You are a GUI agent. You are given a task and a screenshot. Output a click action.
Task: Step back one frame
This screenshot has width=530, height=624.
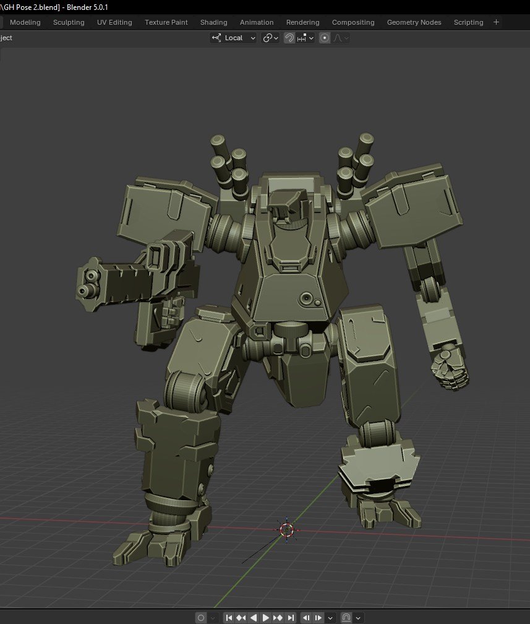pyautogui.click(x=306, y=618)
